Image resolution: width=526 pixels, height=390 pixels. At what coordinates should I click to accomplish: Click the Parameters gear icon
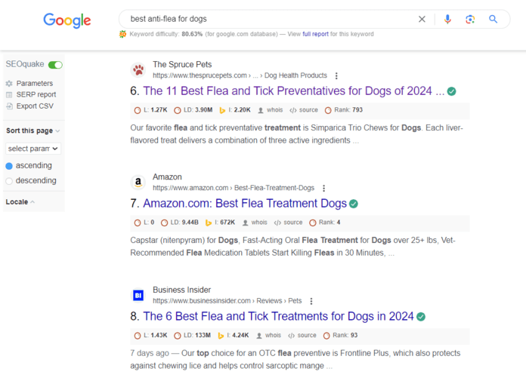click(x=9, y=84)
